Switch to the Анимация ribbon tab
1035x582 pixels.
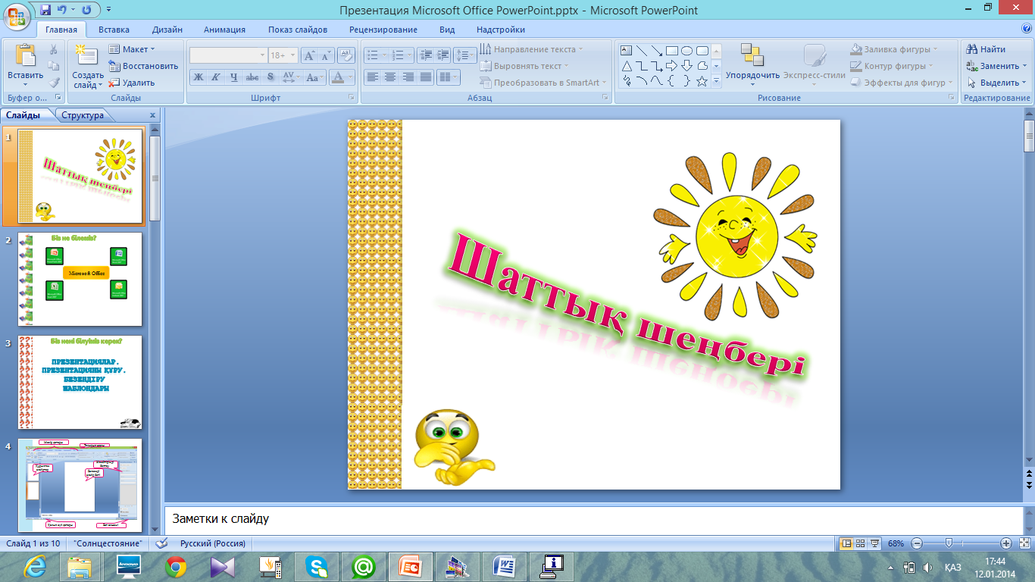click(224, 30)
